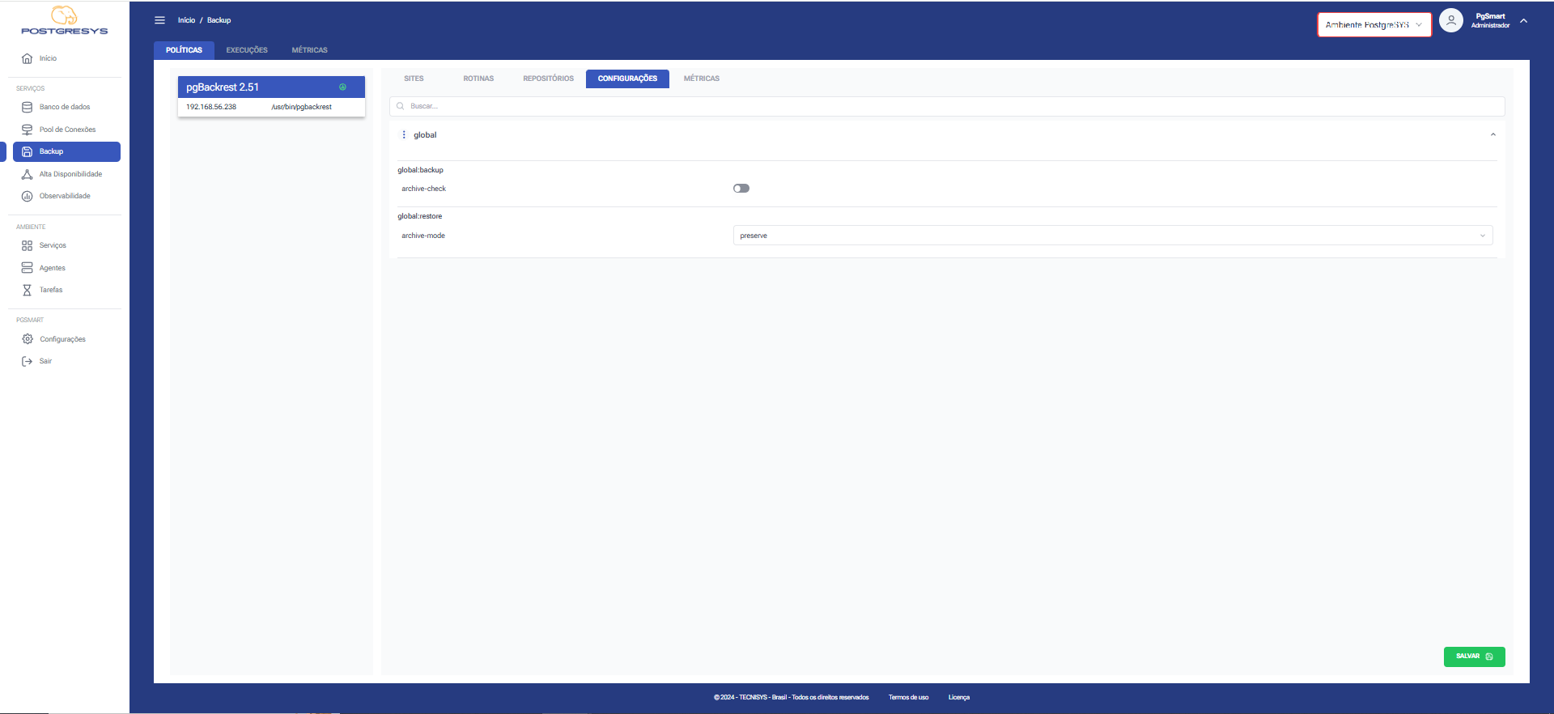Open the inner Métricas tab
Viewport: 1554px width, 714px height.
pos(702,79)
